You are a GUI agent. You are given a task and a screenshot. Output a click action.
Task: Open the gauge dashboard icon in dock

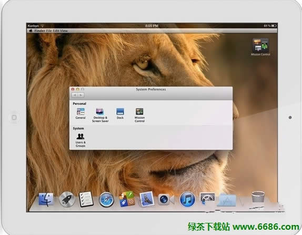click(207, 199)
